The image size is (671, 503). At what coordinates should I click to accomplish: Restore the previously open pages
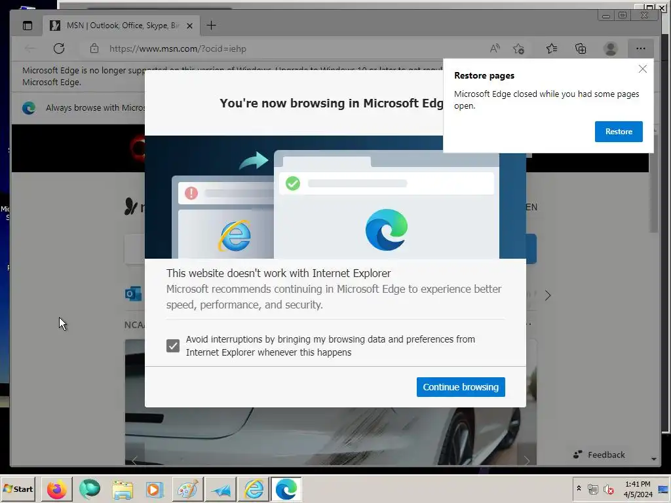pos(619,131)
